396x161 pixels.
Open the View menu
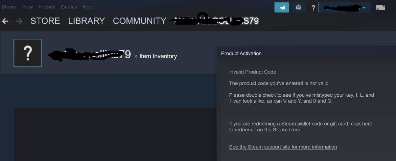pyautogui.click(x=27, y=7)
